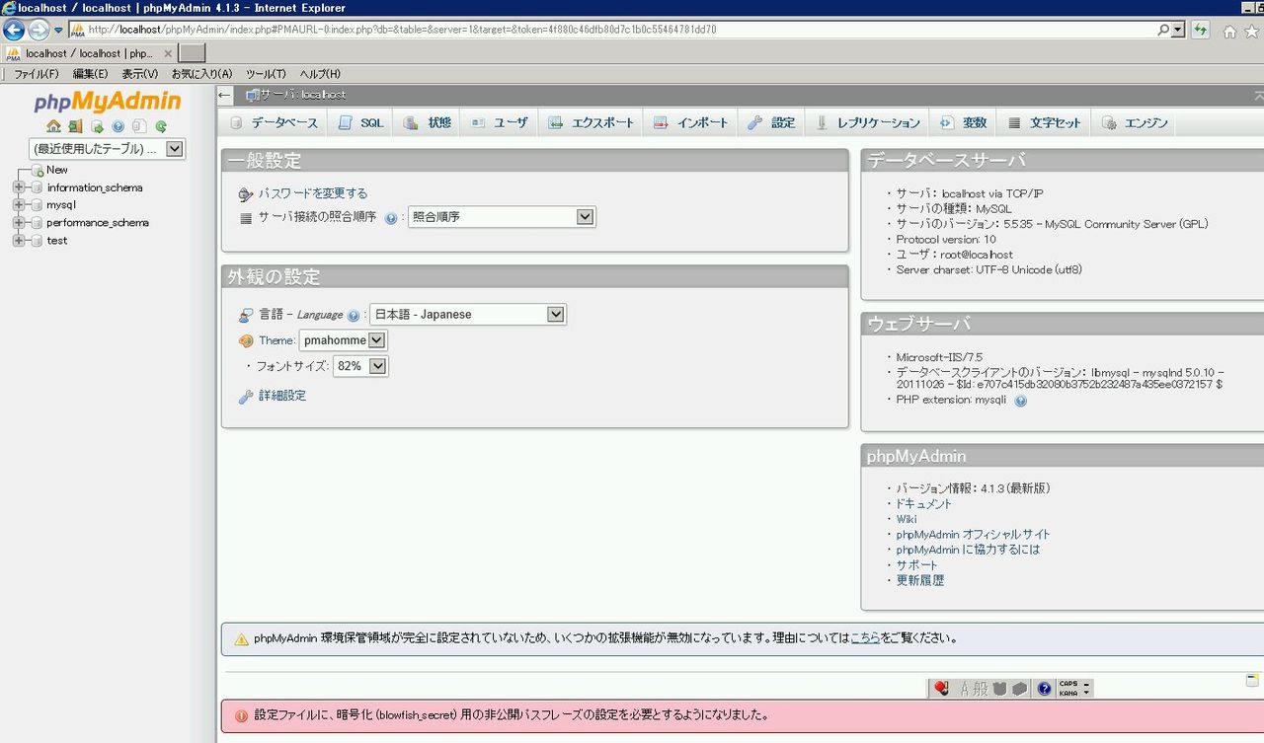Image resolution: width=1264 pixels, height=743 pixels.
Task: Switch to the エクスポート tab
Action: (x=592, y=122)
